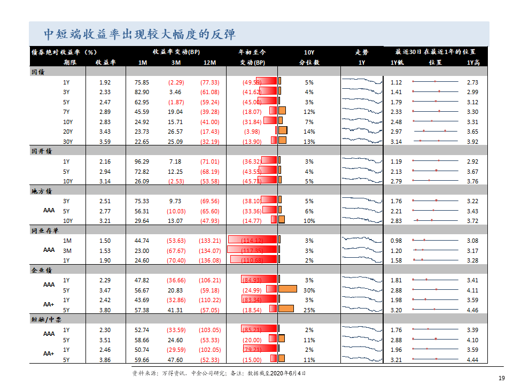Select the percentile value 30%
Screen dimensions: 513x385
[x=309, y=290]
